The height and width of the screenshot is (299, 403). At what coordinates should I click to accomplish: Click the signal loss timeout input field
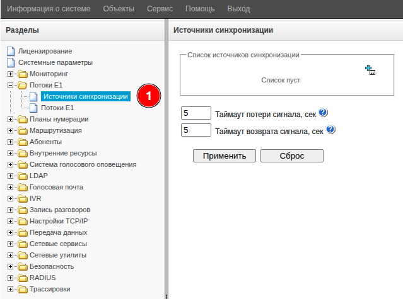196,113
